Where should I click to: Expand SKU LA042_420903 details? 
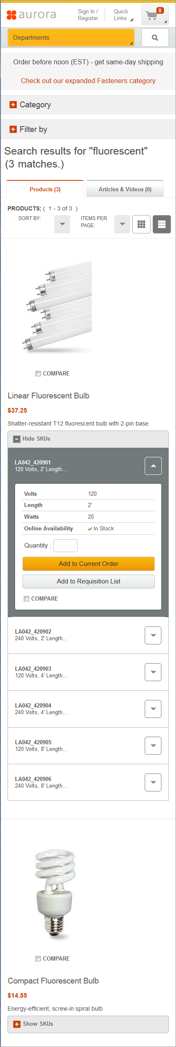[153, 672]
